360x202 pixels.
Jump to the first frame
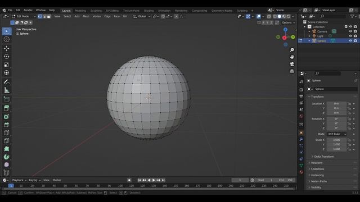[x=139, y=180]
